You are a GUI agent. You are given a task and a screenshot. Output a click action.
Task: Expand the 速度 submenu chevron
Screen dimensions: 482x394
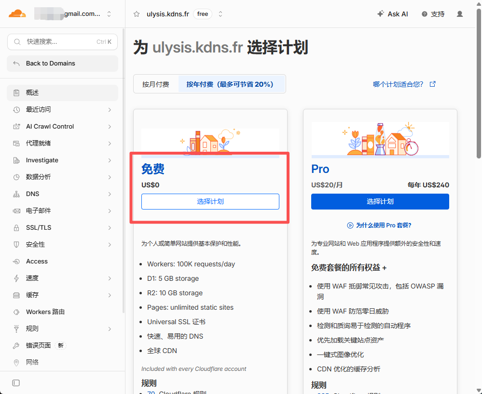pos(110,278)
